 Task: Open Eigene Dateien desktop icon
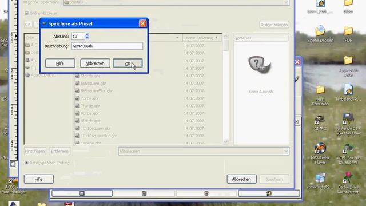pyautogui.click(x=320, y=34)
